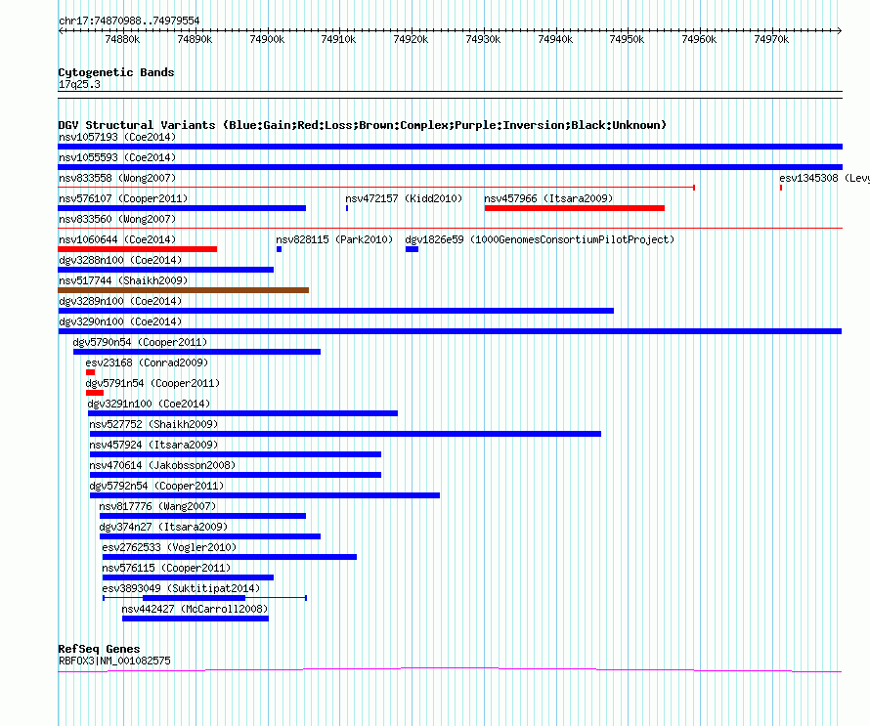This screenshot has height=726, width=870.
Task: Click the dgv5792n54 (Cooper2011) bar
Action: 265,495
